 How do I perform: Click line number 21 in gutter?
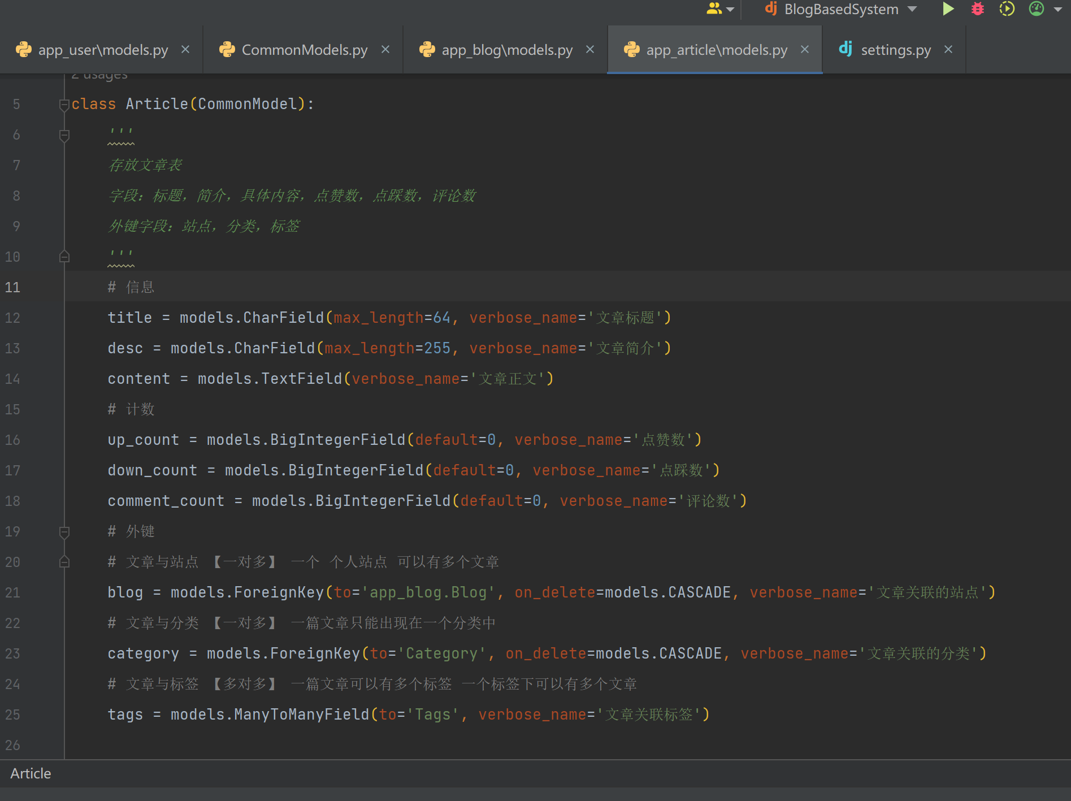click(x=12, y=592)
